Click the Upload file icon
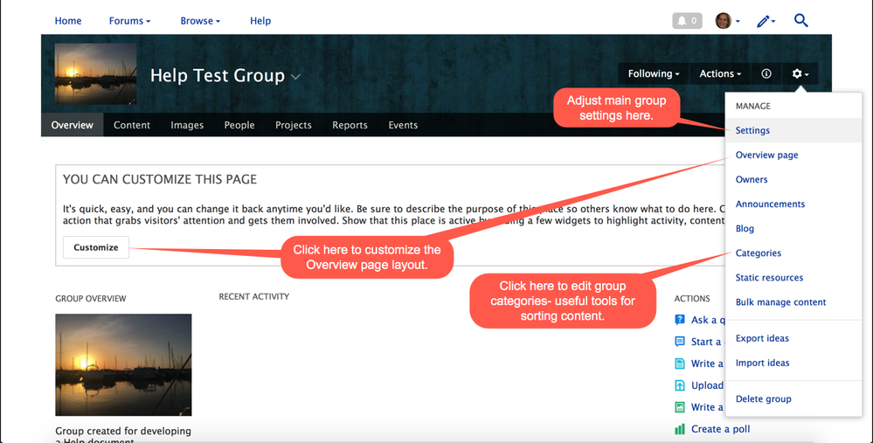873x443 pixels. tap(680, 385)
